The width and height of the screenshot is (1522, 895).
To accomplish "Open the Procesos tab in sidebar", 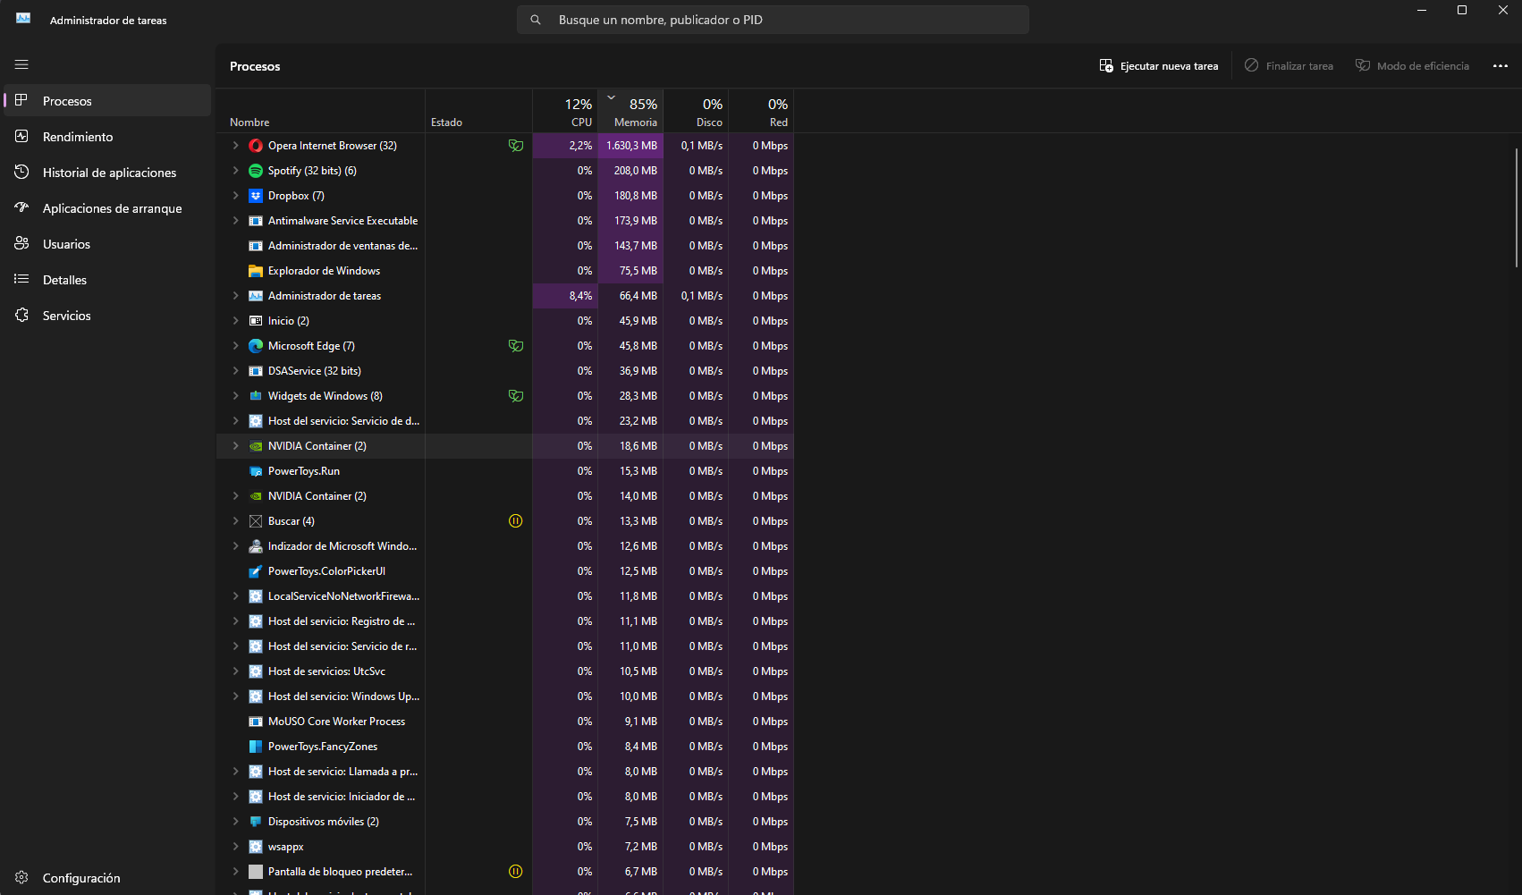I will pyautogui.click(x=107, y=101).
